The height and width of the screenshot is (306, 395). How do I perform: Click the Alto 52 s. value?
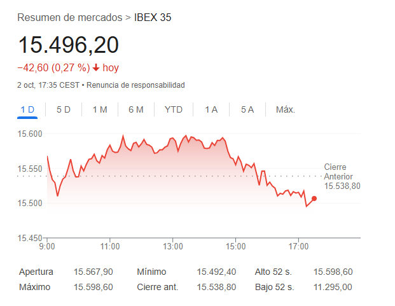pos(333,272)
